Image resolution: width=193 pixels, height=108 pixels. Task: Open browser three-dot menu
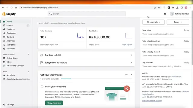(190, 7)
